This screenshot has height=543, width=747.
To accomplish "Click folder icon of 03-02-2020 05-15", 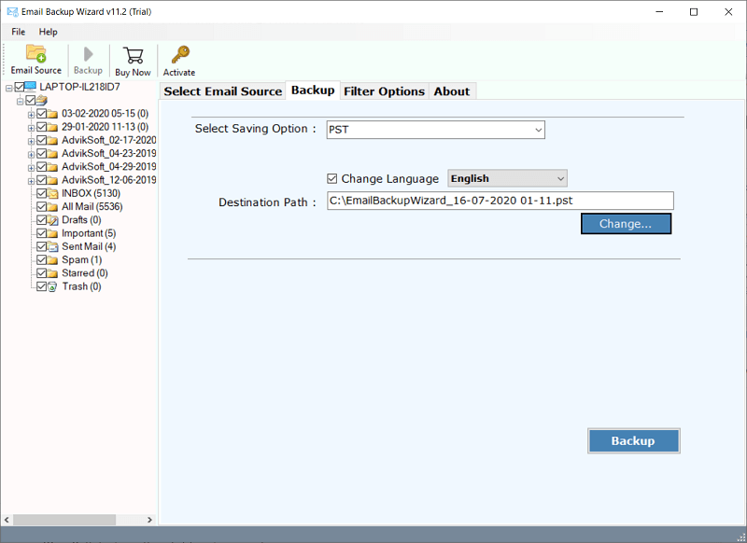I will pos(53,114).
